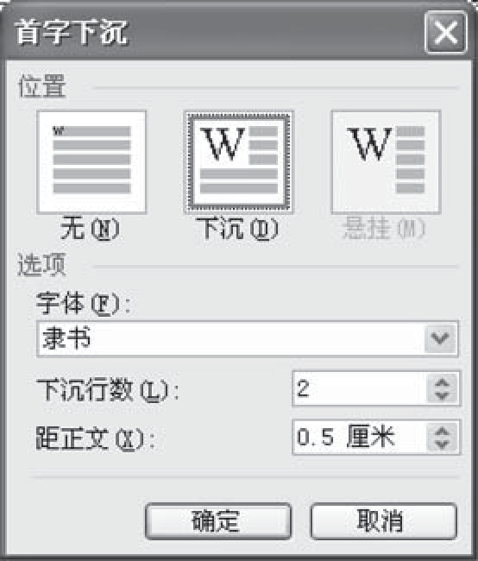Pick the 悬挂(M) in-margin position icon

pyautogui.click(x=386, y=162)
